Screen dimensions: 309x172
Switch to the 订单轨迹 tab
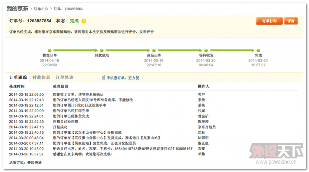(65, 78)
